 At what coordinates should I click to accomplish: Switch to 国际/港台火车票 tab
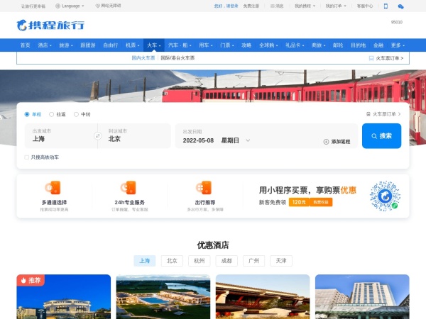coord(177,58)
